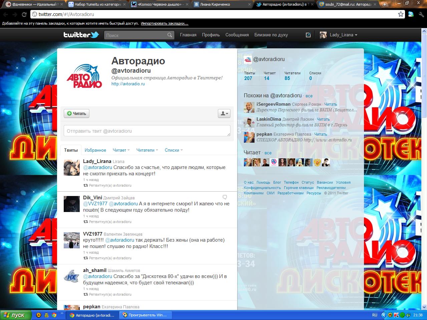Screen dimensions: 427x320
Task: Follow Авторадио with the Читать button
Action: tap(76, 113)
